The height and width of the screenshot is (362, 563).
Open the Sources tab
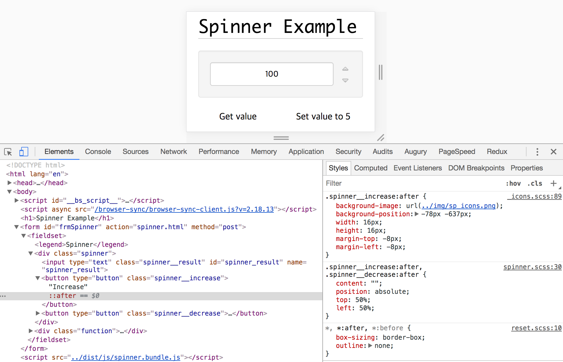[x=136, y=152]
